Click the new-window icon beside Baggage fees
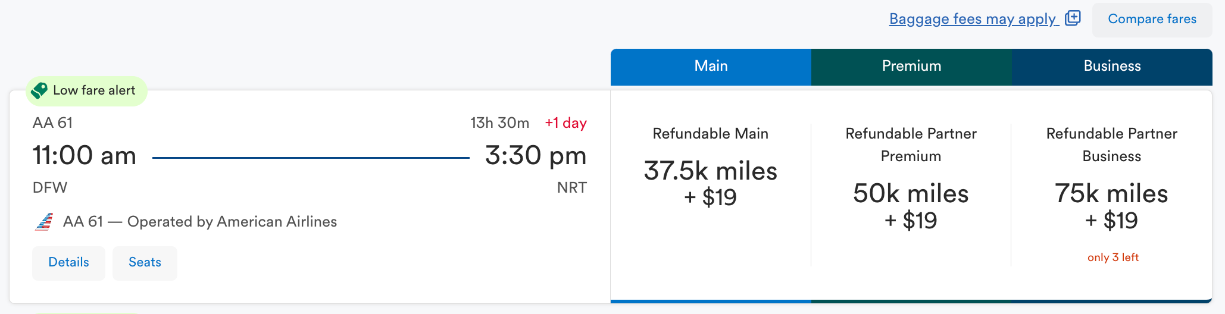Viewport: 1225px width, 314px height. pyautogui.click(x=1073, y=18)
